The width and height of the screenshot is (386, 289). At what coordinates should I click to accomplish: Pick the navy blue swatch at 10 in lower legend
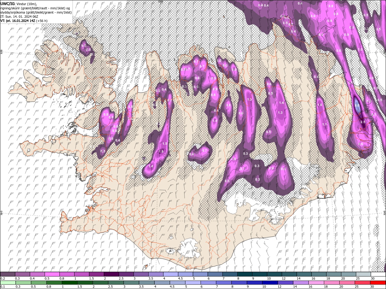click(x=270, y=283)
